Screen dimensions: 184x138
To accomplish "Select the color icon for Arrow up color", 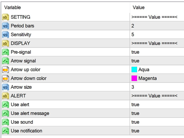I will pos(5,70).
